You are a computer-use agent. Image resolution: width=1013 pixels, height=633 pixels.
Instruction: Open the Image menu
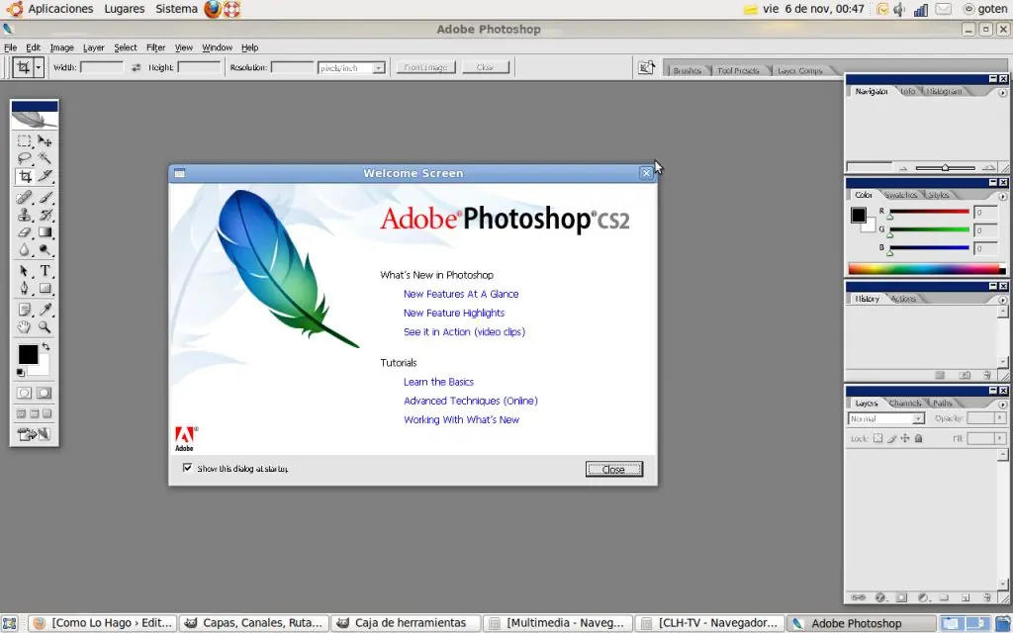coord(62,47)
